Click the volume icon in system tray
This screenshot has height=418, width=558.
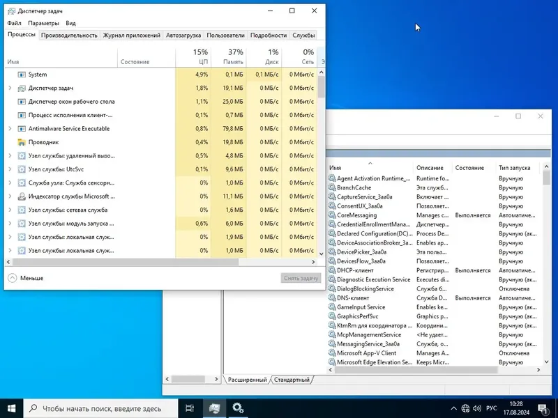point(478,409)
